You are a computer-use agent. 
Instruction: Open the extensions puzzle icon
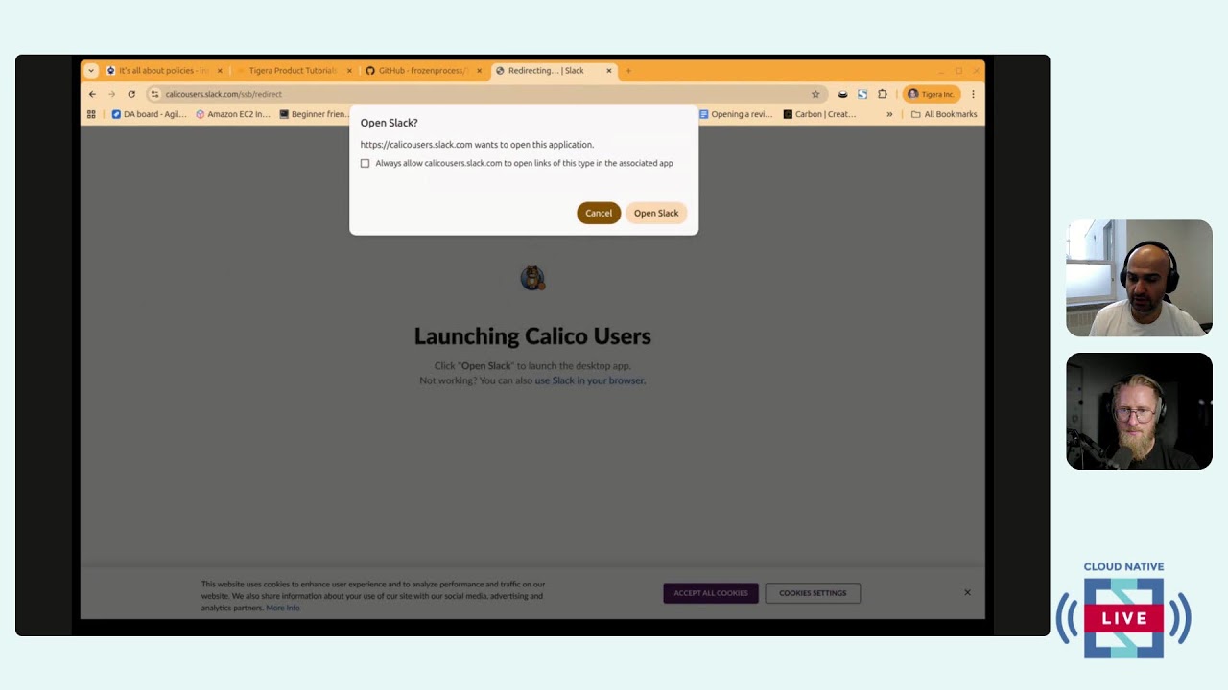tap(883, 94)
